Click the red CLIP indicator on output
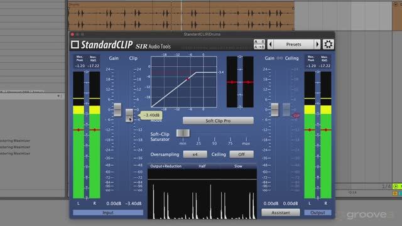The width and height of the screenshot is (402, 226). click(296, 116)
